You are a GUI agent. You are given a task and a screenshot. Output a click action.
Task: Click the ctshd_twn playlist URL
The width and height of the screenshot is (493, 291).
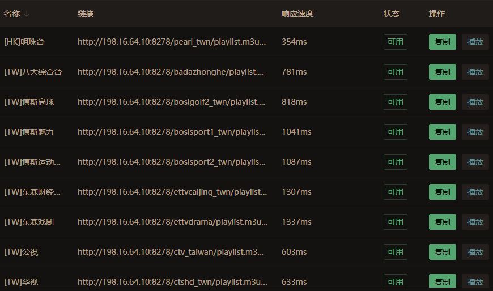pyautogui.click(x=172, y=282)
